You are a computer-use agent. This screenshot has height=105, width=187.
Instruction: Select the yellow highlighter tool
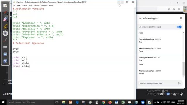[5, 26]
